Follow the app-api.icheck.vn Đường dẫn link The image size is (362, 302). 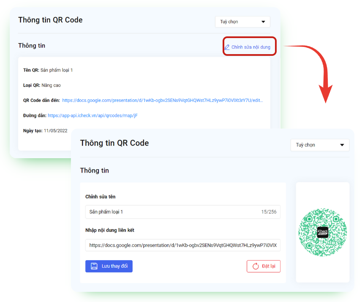93,115
